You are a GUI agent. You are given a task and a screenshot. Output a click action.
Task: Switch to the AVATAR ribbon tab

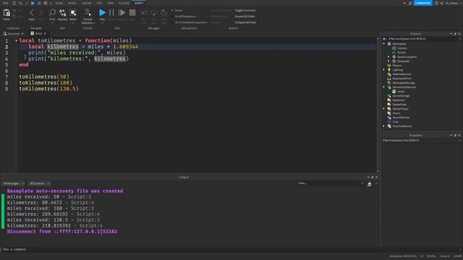coord(87,3)
